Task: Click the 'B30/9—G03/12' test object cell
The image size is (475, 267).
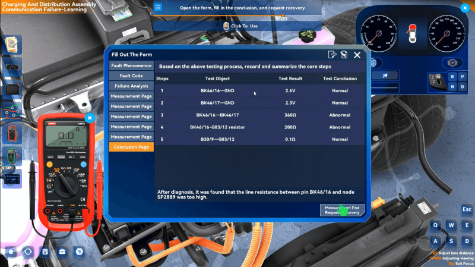Action: pos(217,139)
